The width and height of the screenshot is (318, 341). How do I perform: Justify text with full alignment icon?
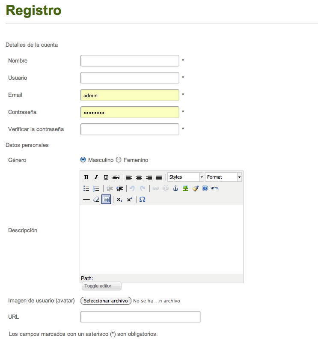(159, 177)
